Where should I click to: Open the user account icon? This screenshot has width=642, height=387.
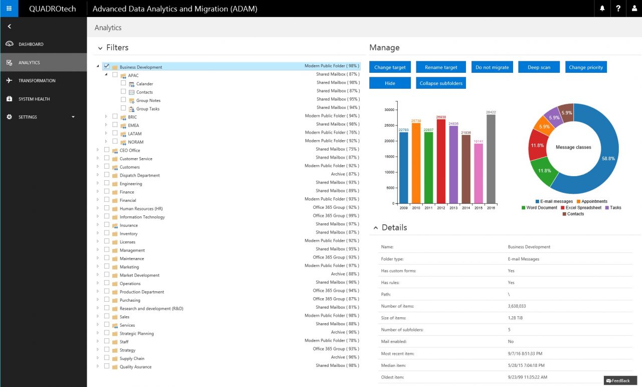(x=634, y=9)
